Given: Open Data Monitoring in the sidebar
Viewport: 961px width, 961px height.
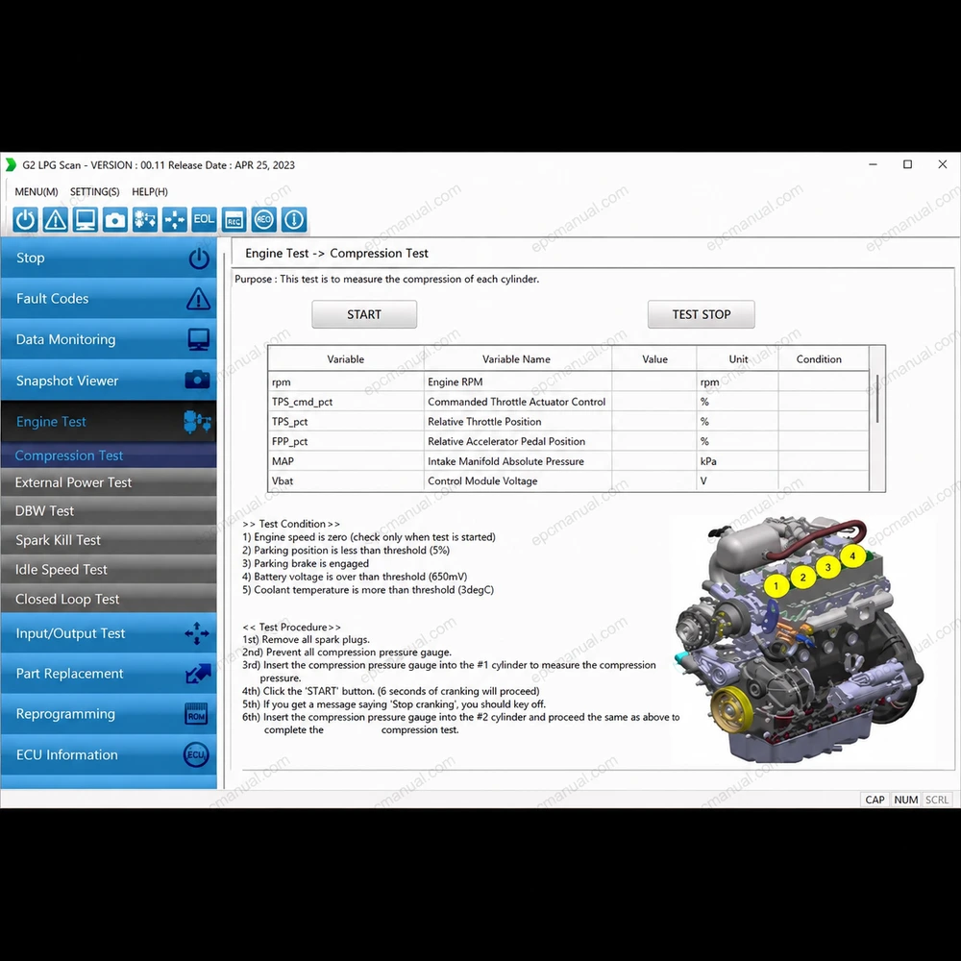Looking at the screenshot, I should (109, 339).
